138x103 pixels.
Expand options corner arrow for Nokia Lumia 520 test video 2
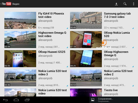pos(133,86)
